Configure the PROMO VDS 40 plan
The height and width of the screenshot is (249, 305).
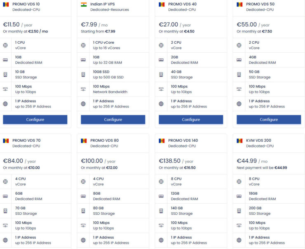point(191,120)
